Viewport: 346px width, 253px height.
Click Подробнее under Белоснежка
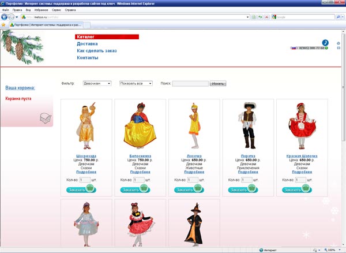point(140,172)
